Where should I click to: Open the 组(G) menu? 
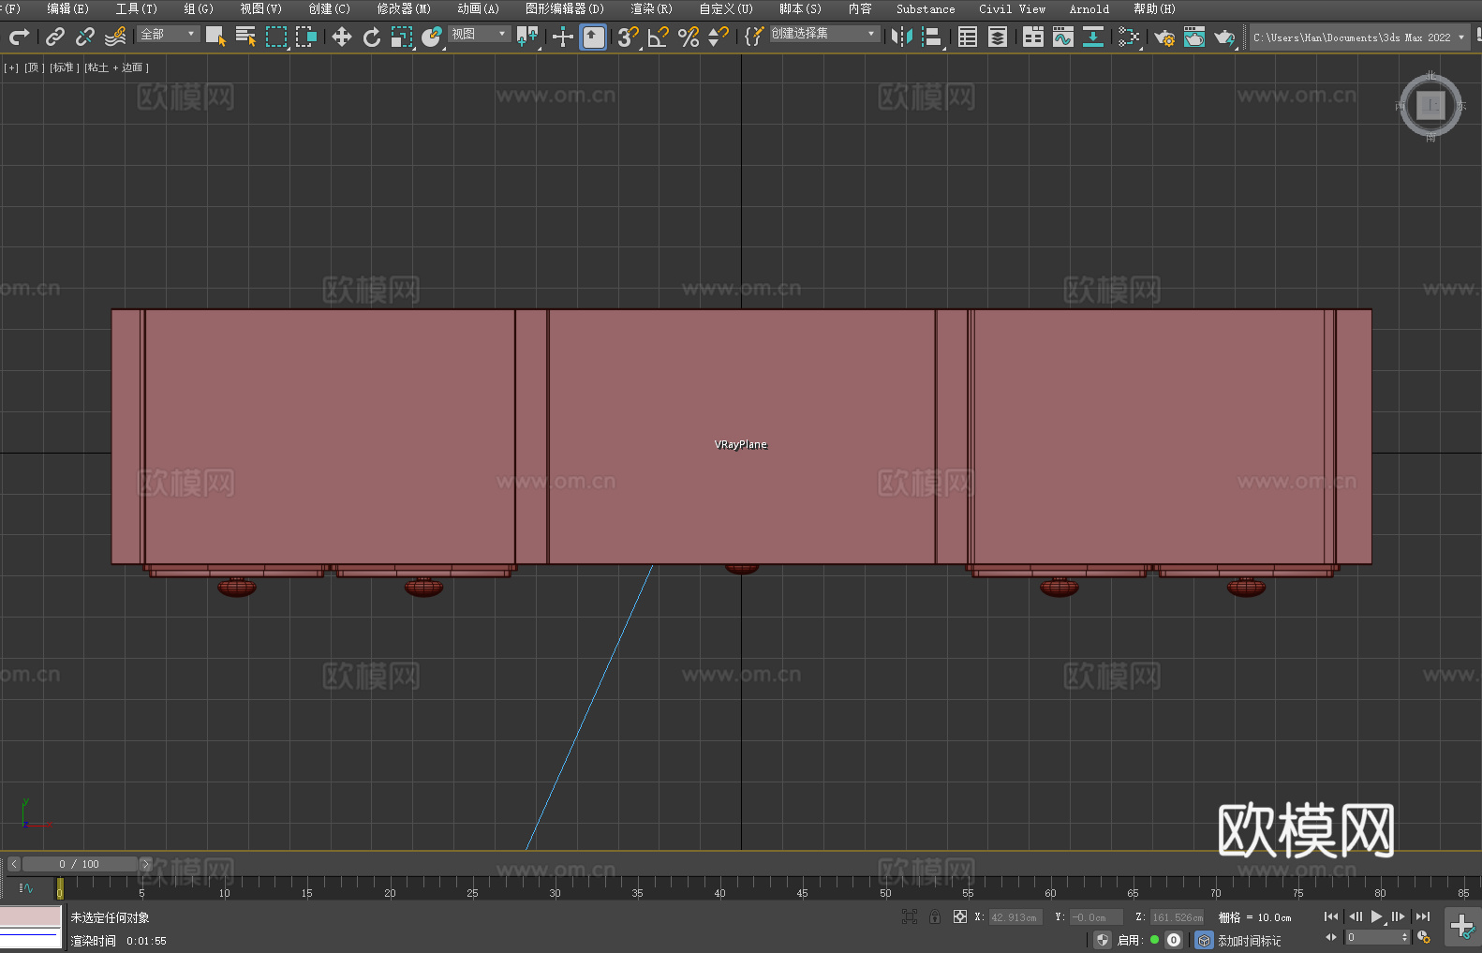click(x=198, y=8)
